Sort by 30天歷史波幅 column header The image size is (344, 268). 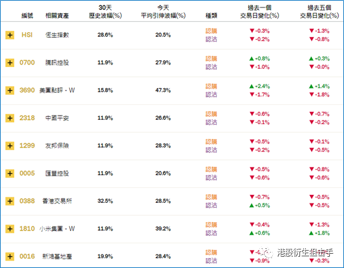click(105, 12)
